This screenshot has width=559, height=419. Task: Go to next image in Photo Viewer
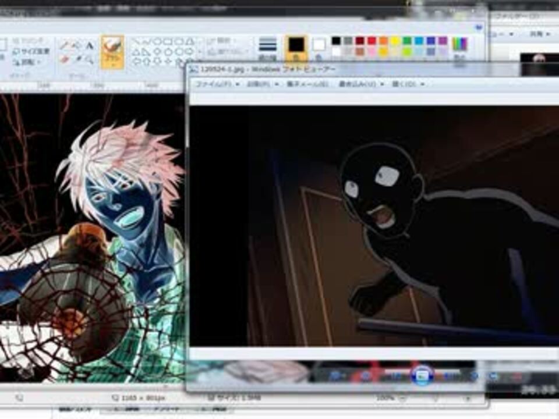tap(450, 376)
